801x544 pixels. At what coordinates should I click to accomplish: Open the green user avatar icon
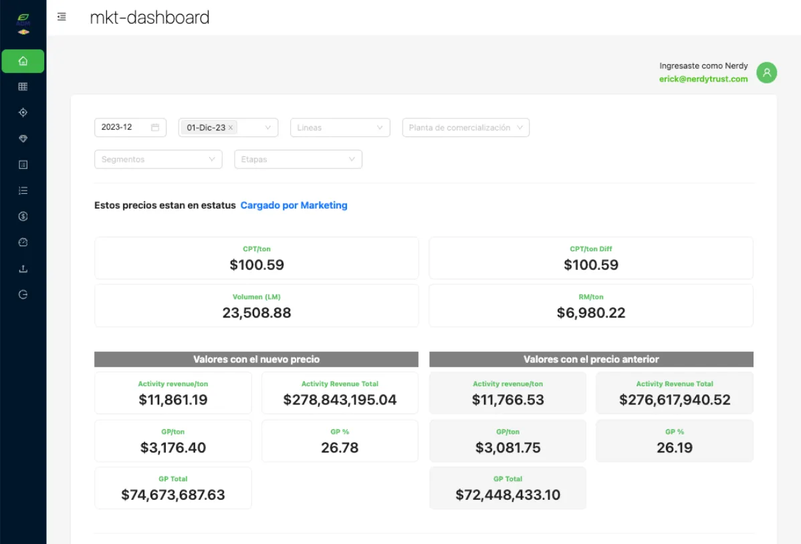pyautogui.click(x=766, y=73)
